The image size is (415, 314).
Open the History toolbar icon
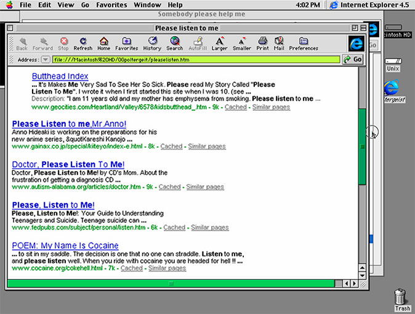tap(152, 43)
